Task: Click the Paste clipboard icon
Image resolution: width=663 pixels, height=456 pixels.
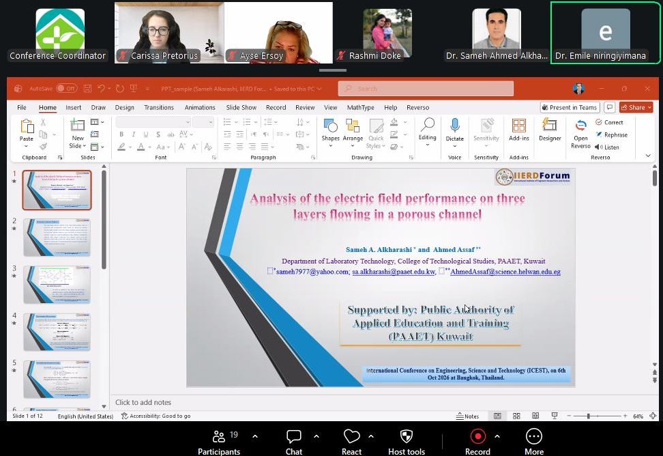Action: pos(27,126)
